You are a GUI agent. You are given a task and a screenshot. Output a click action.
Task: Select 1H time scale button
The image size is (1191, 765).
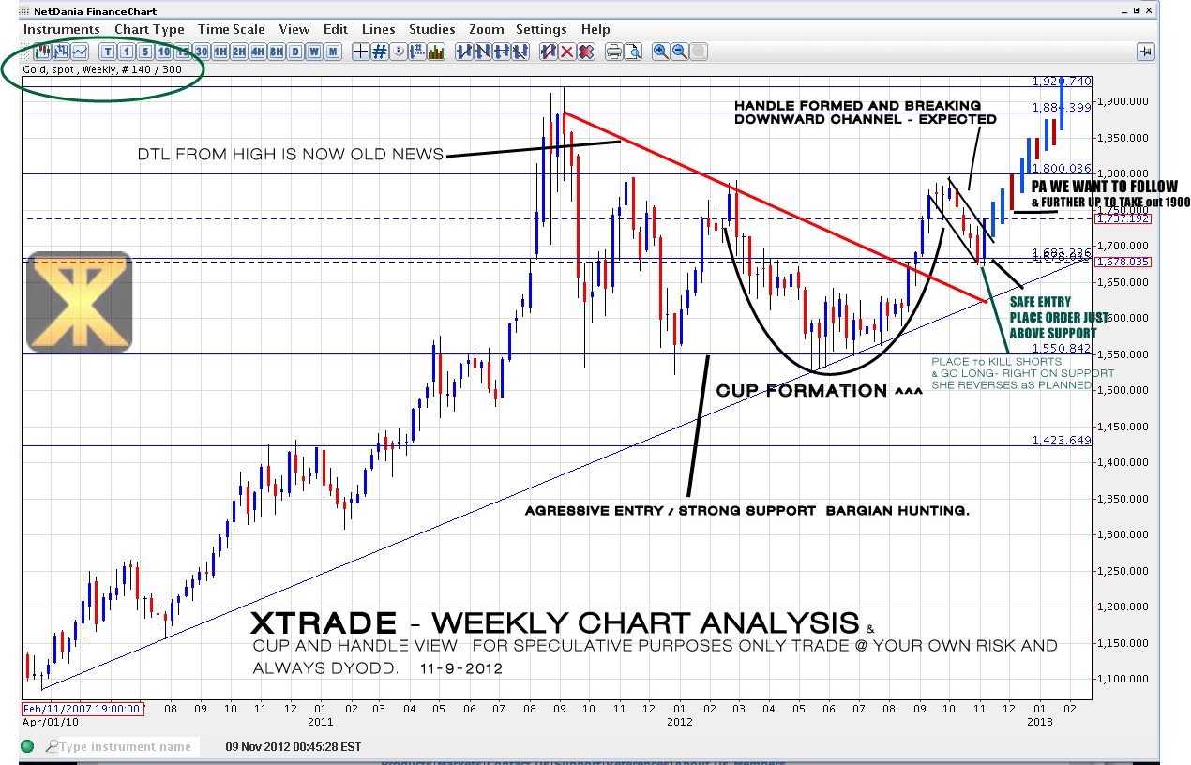pyautogui.click(x=220, y=52)
